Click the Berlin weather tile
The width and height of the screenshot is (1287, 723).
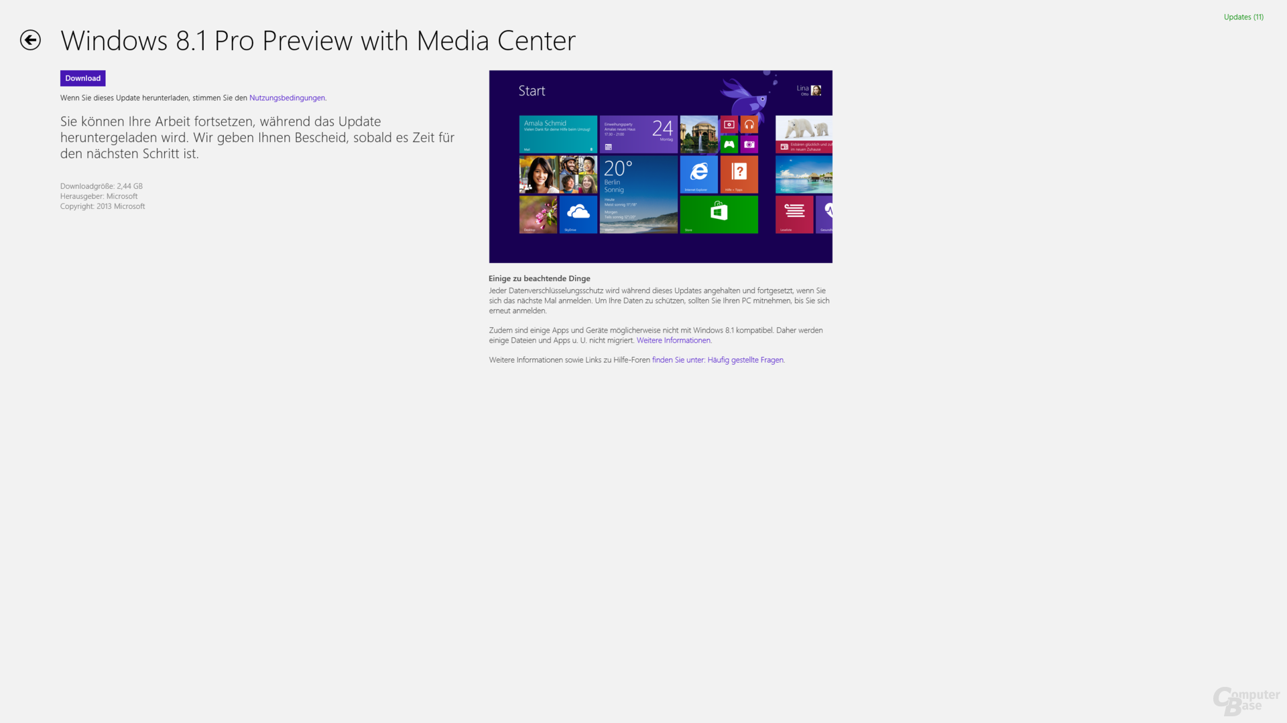pos(637,194)
